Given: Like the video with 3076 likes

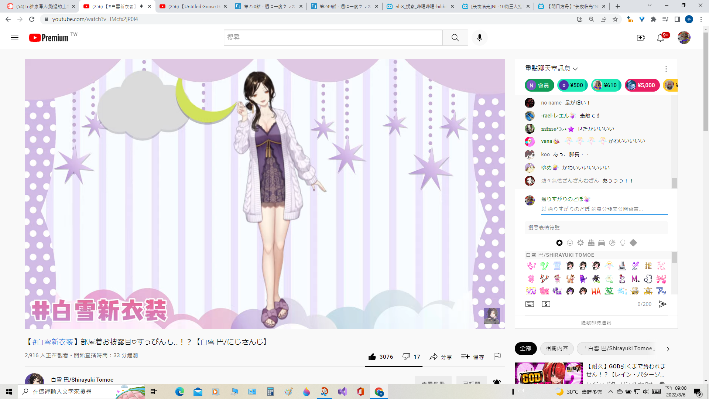Looking at the screenshot, I should coord(381,357).
